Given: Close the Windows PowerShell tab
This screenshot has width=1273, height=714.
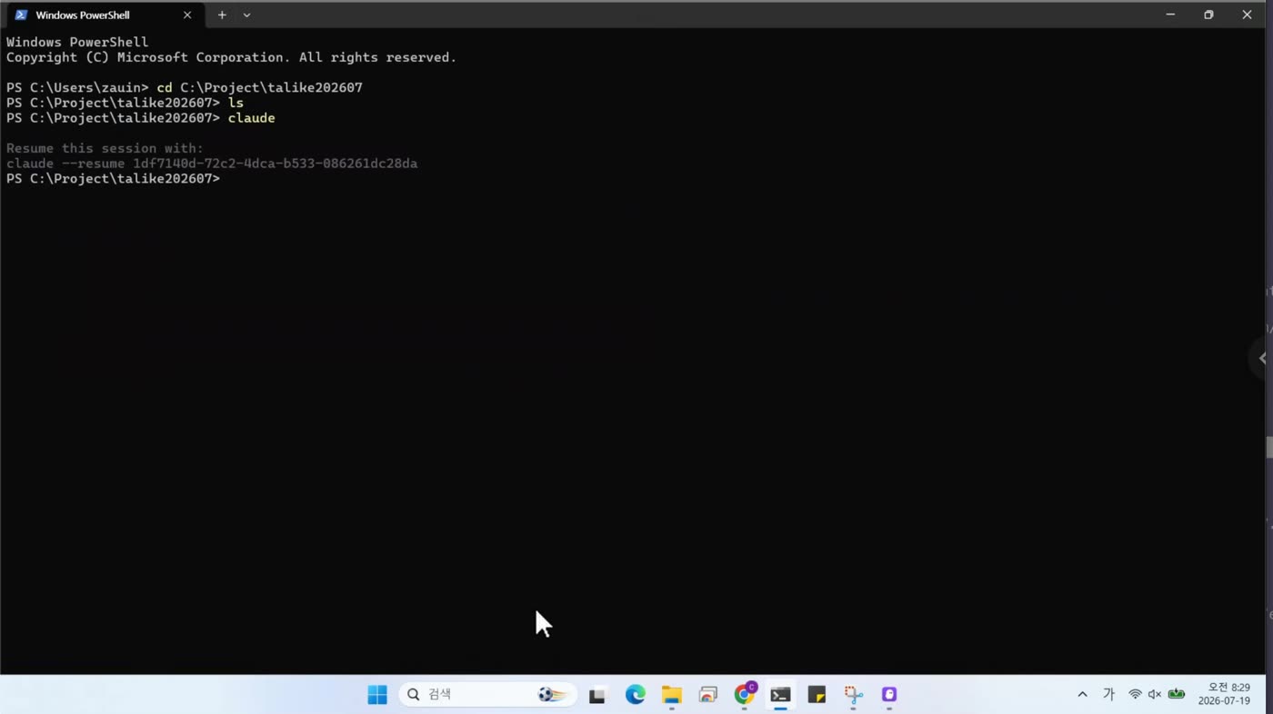Looking at the screenshot, I should tap(187, 15).
